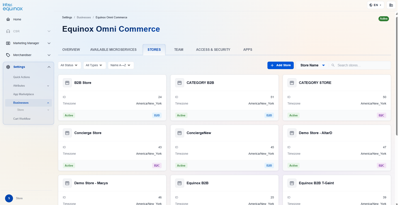Click the Demo Store - AltarD storefront icon
The width and height of the screenshot is (398, 205).
pyautogui.click(x=292, y=133)
